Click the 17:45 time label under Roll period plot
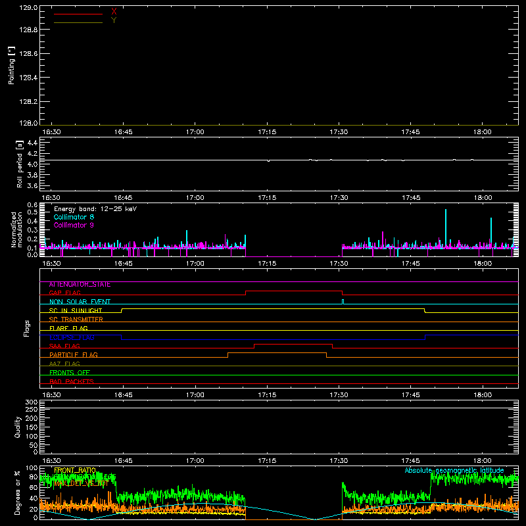The image size is (526, 526). coord(410,198)
